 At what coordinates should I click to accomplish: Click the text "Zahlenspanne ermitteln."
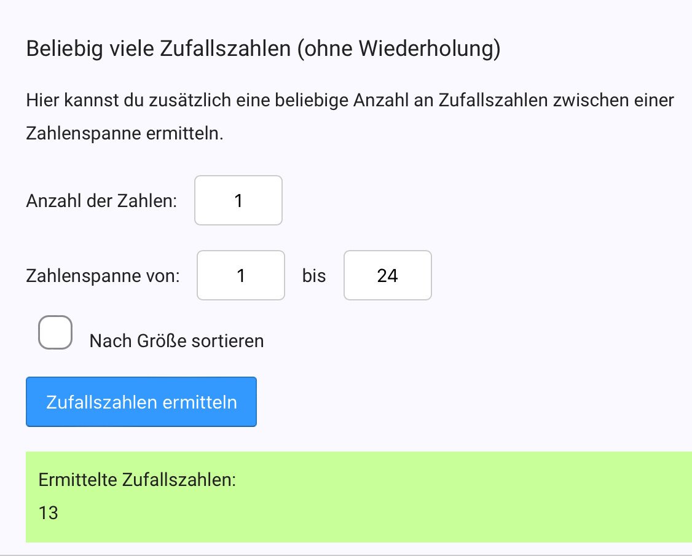(124, 133)
